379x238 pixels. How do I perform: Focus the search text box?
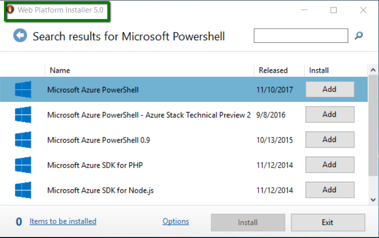301,36
